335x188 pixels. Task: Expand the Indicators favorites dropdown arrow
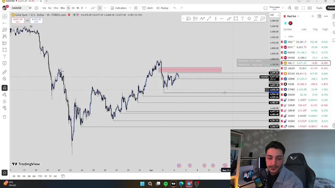130,8
